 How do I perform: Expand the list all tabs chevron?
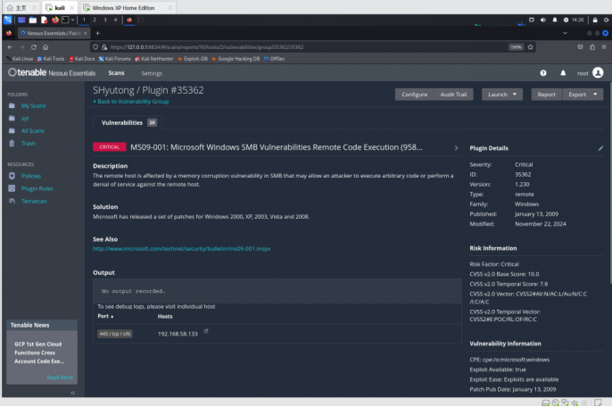pyautogui.click(x=565, y=33)
